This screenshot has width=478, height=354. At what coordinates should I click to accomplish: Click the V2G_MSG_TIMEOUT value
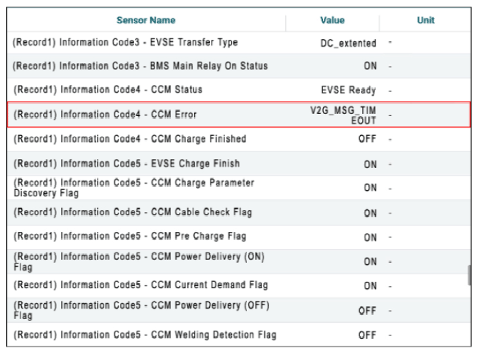(343, 115)
